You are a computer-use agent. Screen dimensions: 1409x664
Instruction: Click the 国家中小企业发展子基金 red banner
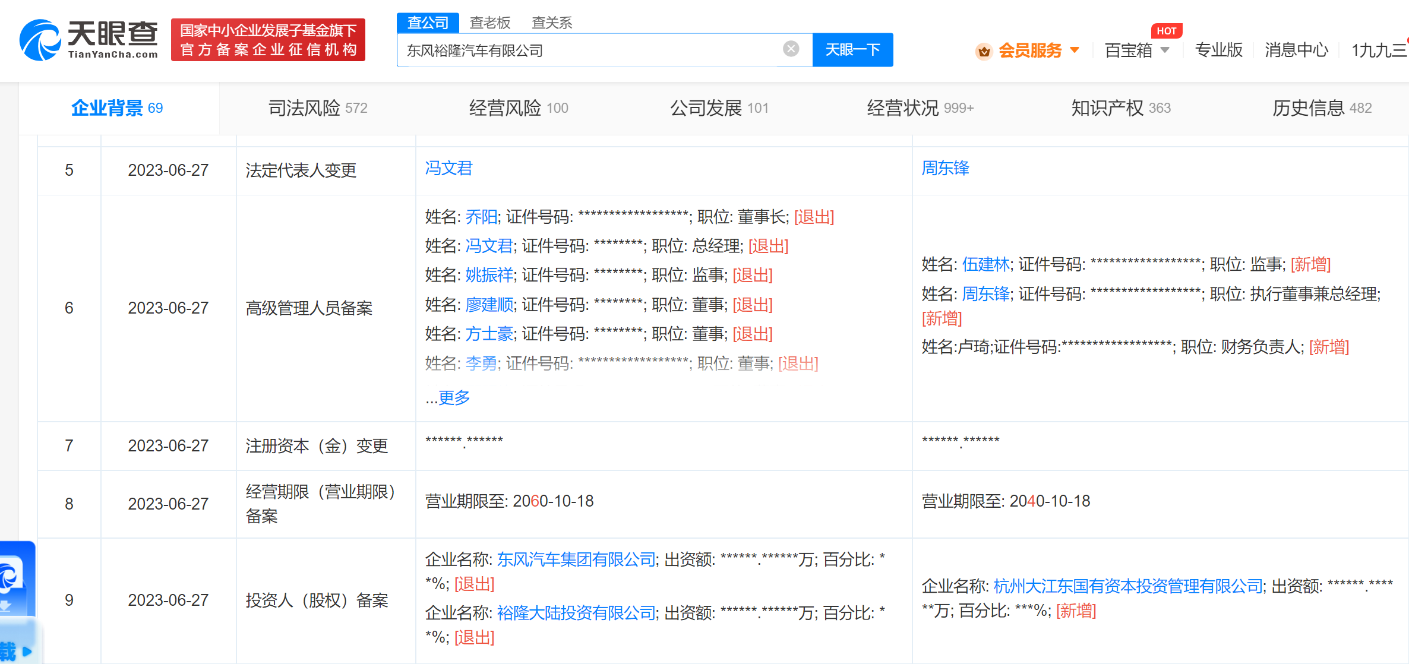pos(268,40)
